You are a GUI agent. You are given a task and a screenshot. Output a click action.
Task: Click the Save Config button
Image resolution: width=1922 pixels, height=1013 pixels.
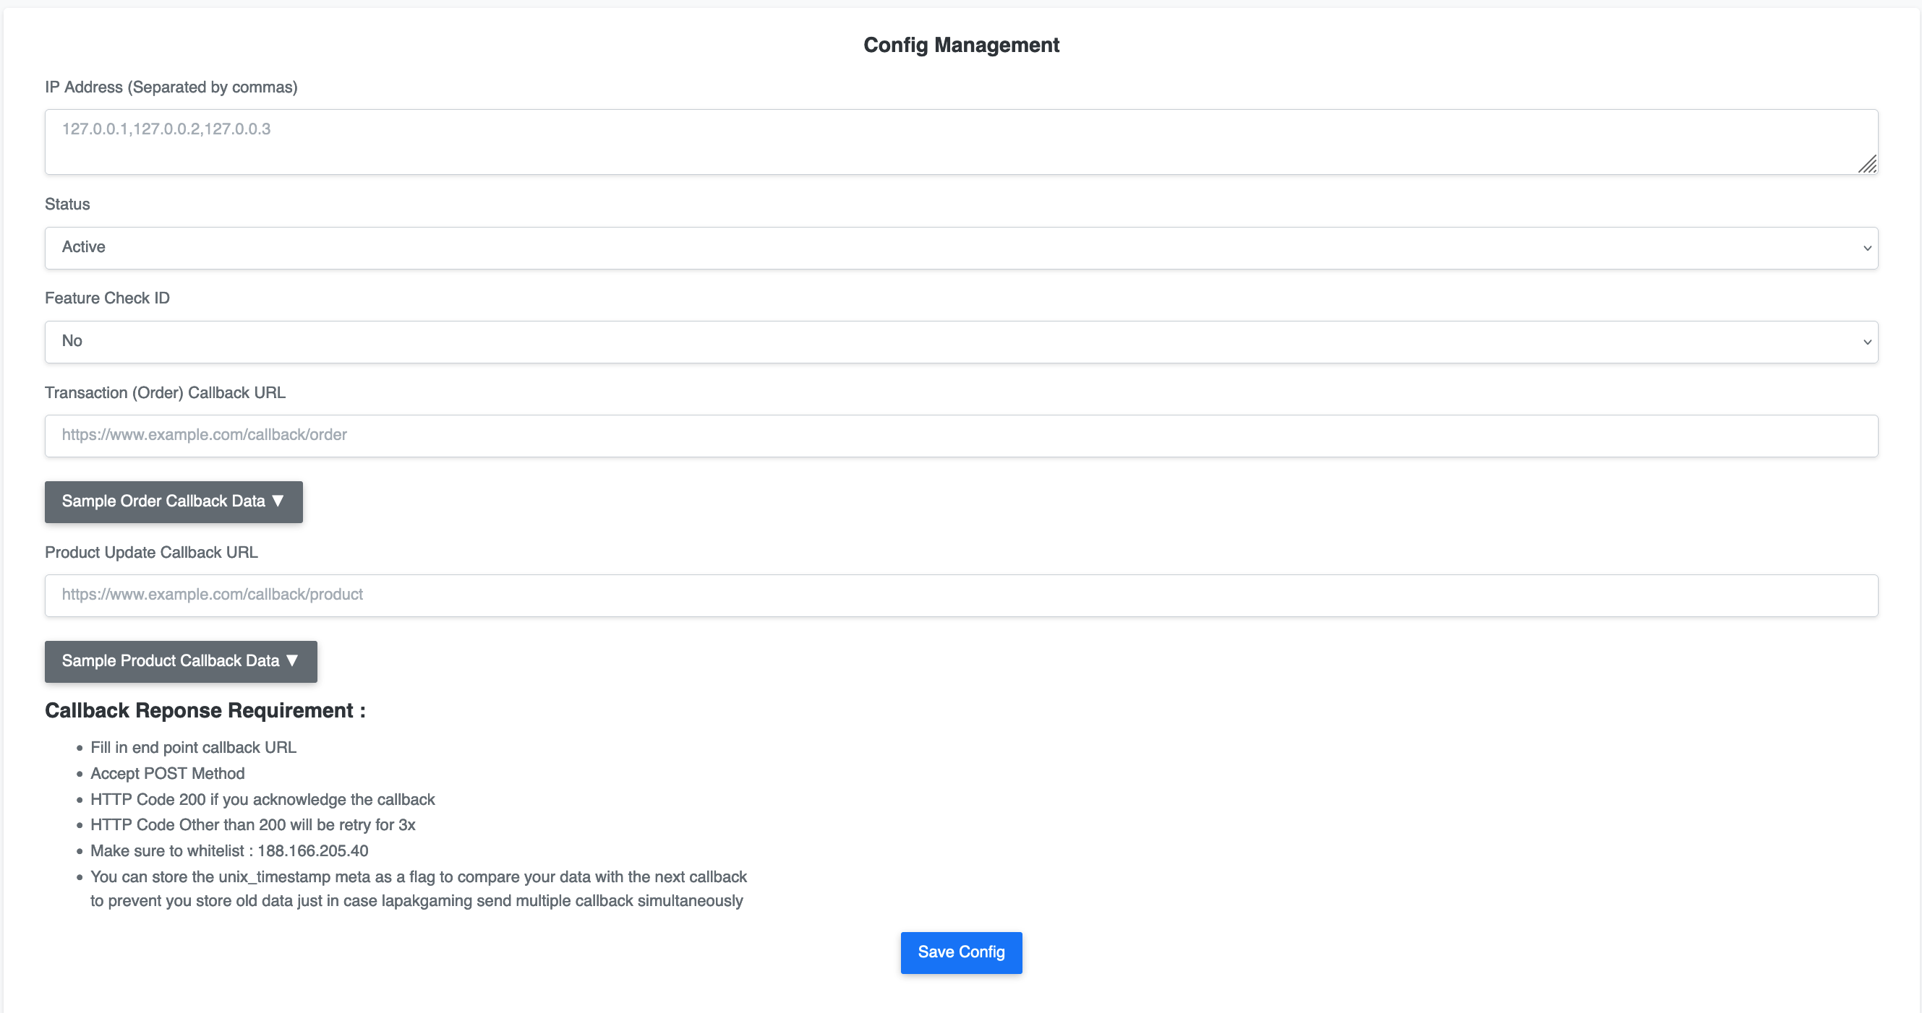[961, 952]
